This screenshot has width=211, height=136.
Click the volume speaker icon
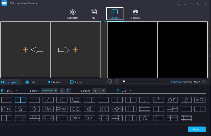click(x=204, y=82)
